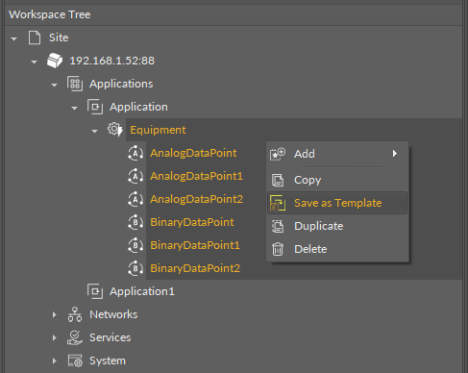This screenshot has width=468, height=373.
Task: Click the System settings icon
Action: pos(75,361)
